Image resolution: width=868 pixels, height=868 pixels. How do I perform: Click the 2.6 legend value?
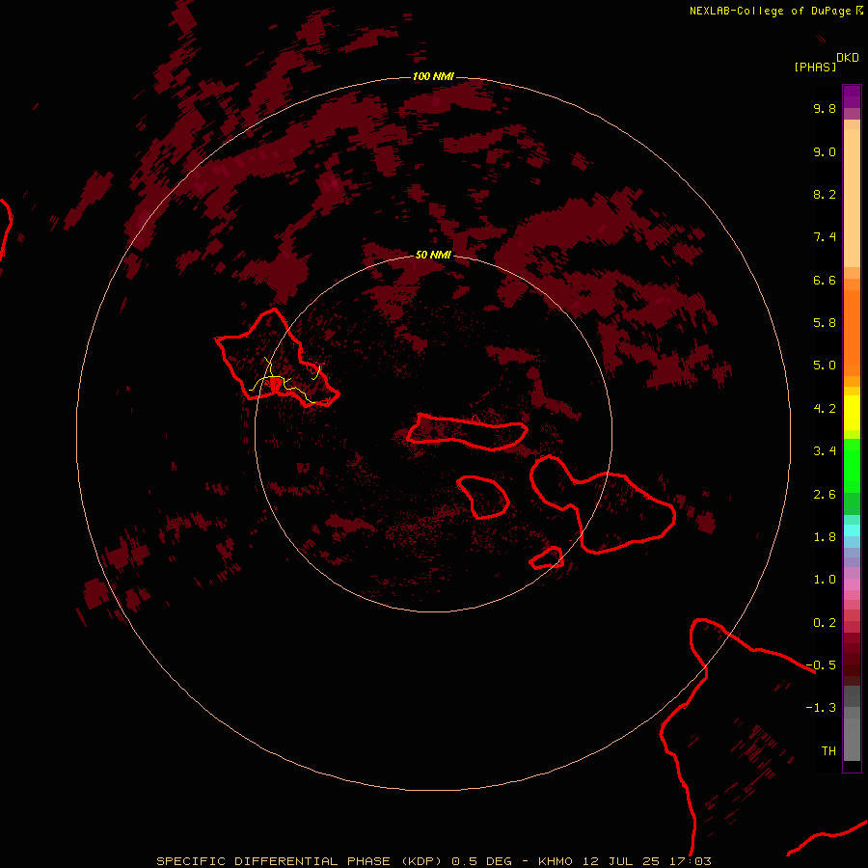point(825,495)
